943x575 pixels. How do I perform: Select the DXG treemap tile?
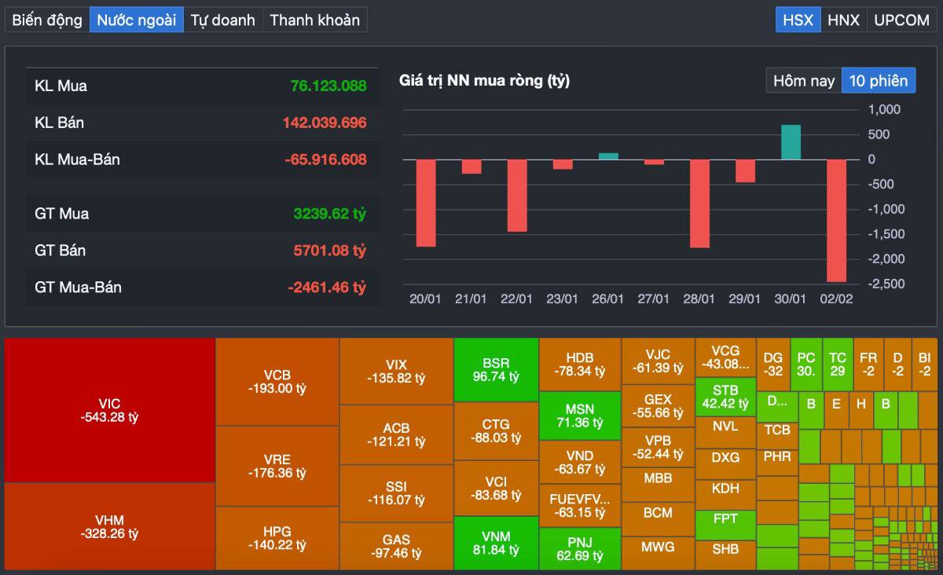click(725, 463)
